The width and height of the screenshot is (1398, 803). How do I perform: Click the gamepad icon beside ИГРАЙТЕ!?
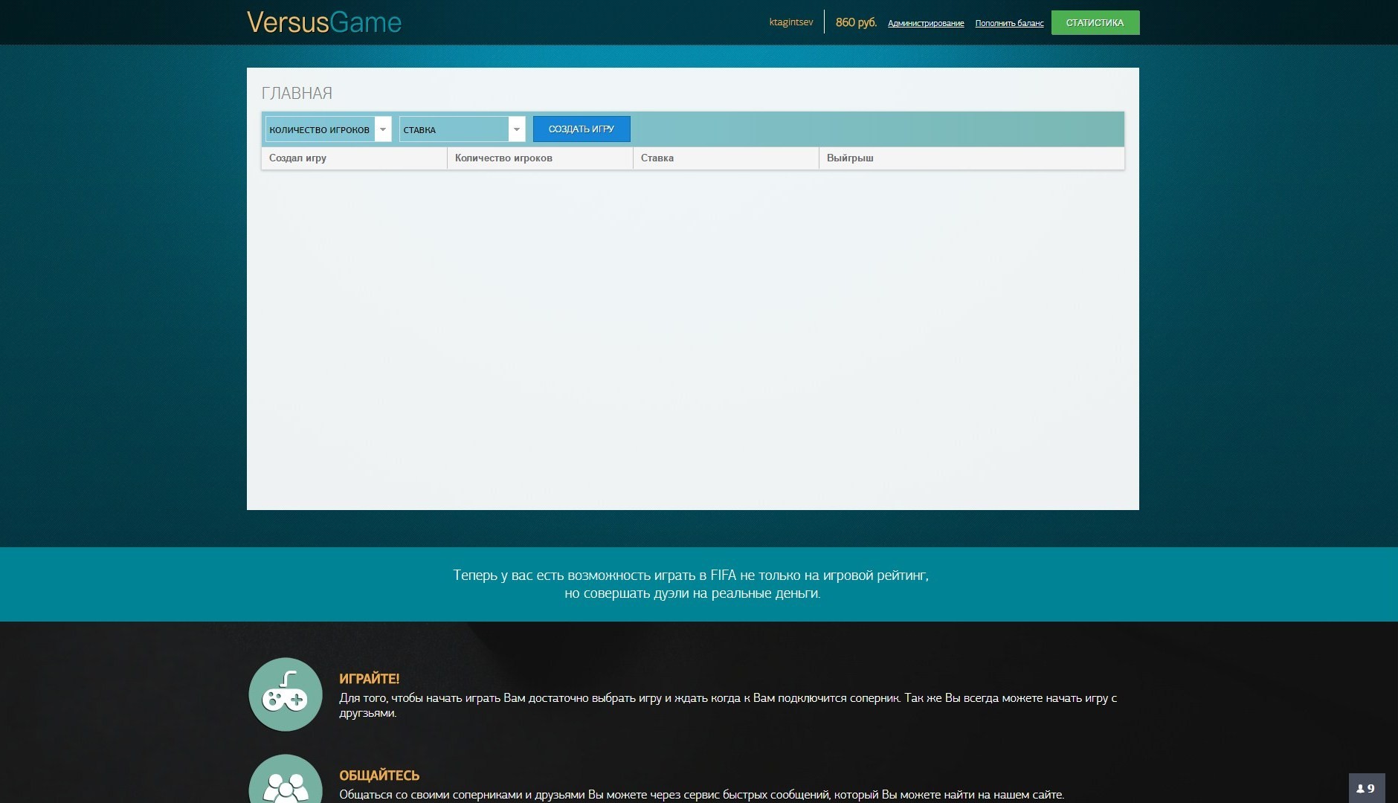click(286, 694)
